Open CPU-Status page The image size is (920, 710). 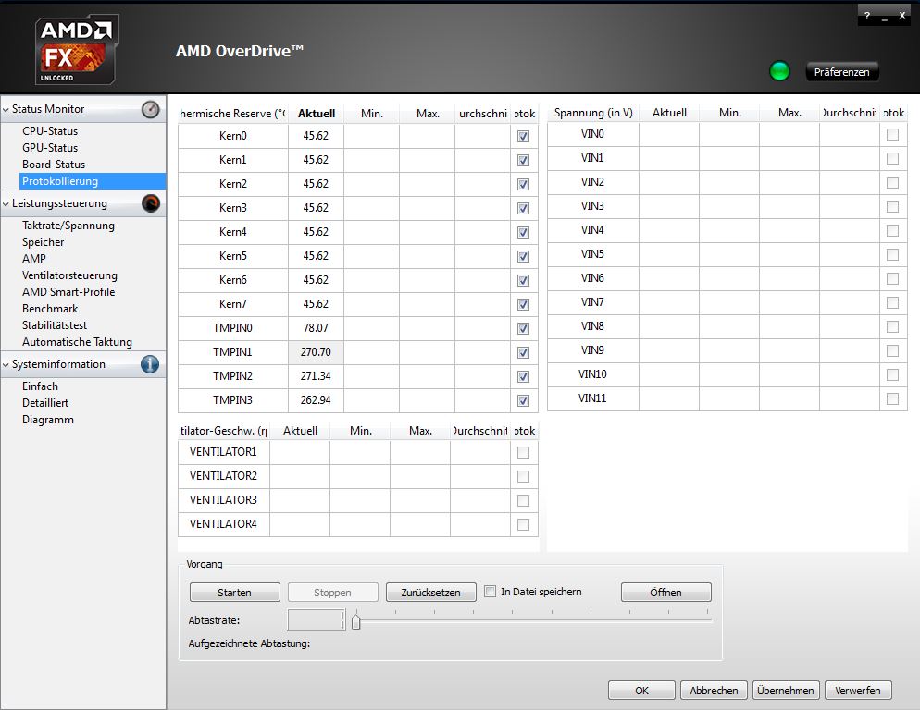click(50, 130)
